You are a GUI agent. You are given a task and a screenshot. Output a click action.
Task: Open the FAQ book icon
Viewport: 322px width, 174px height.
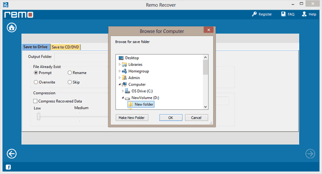click(287, 14)
